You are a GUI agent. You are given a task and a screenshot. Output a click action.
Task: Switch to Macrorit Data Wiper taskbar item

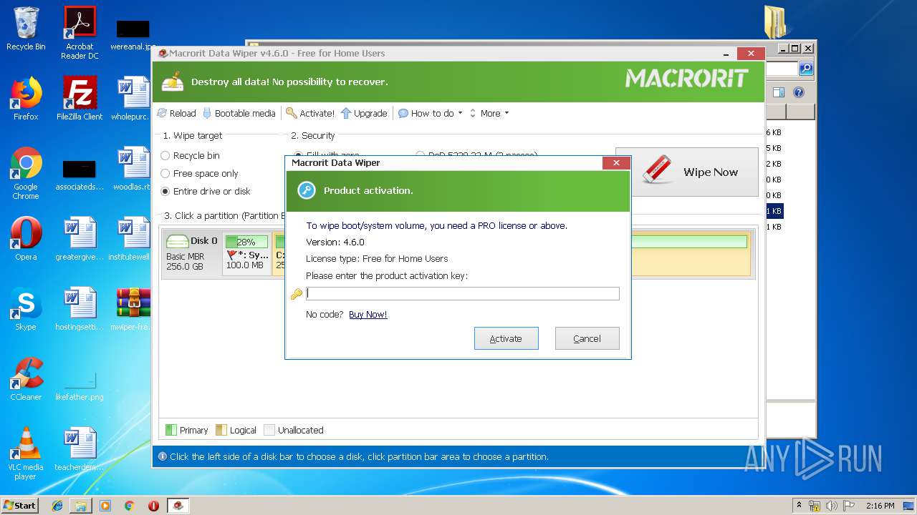point(178,505)
